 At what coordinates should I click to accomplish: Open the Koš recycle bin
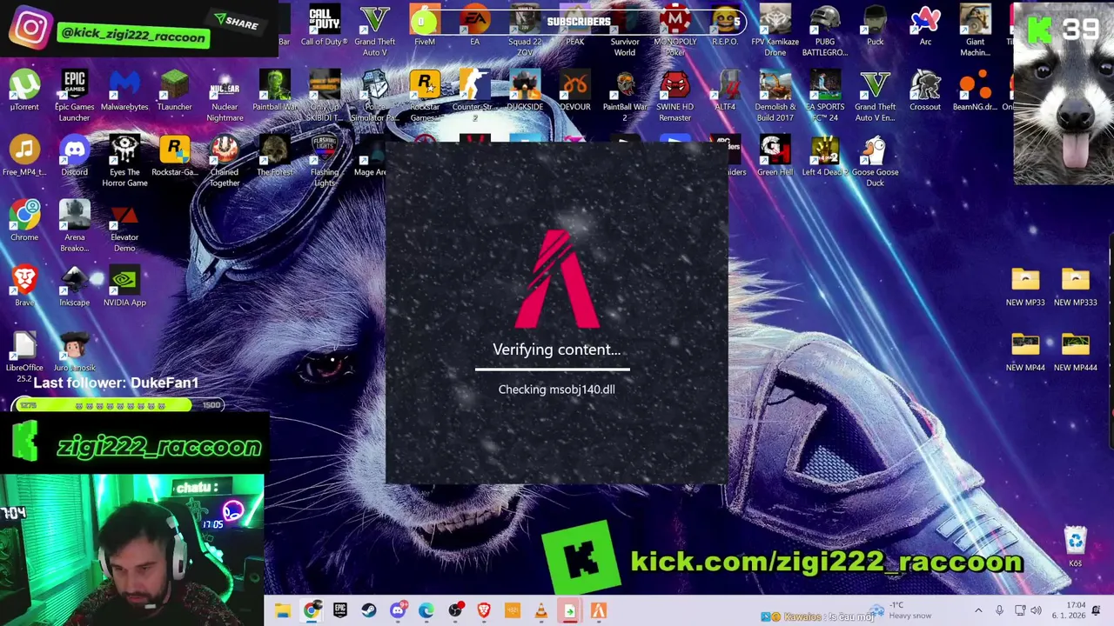coord(1076,548)
